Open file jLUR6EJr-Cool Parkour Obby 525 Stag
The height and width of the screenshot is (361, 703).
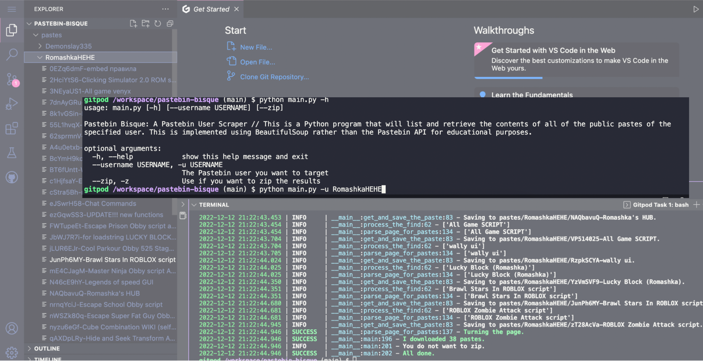pyautogui.click(x=112, y=248)
